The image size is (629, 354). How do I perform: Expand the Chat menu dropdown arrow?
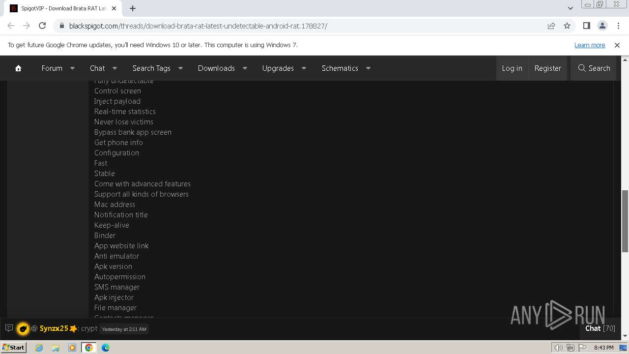[114, 68]
